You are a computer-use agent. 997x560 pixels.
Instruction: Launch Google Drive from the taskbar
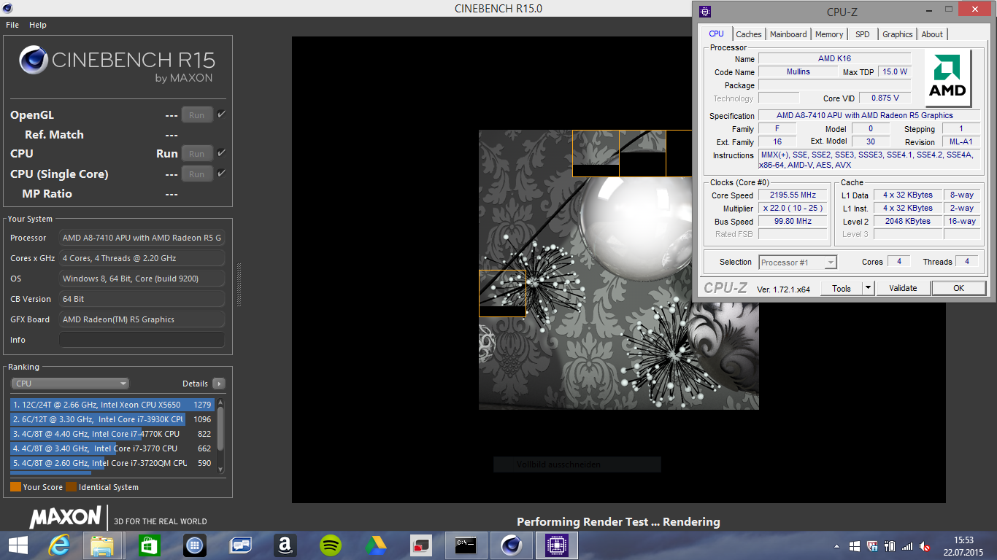[x=376, y=545]
